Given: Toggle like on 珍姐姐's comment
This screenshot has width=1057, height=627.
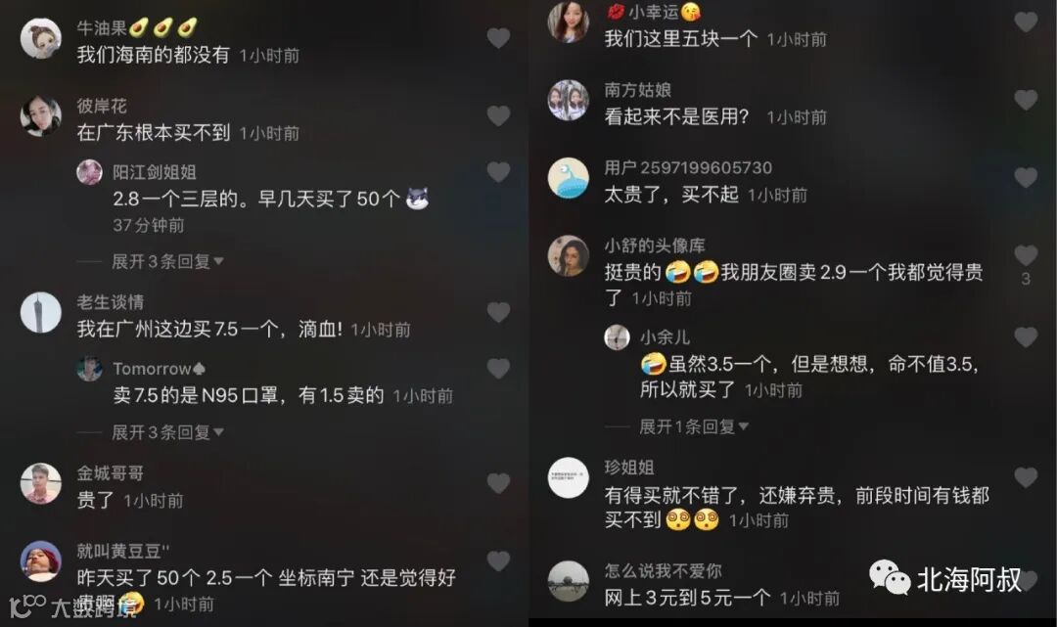Looking at the screenshot, I should click(1026, 477).
